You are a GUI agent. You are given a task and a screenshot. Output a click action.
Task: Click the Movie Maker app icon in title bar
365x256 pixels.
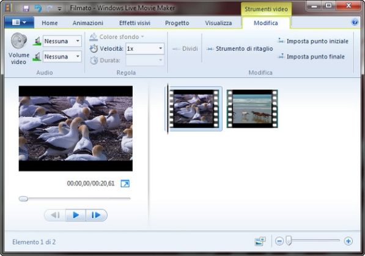(9, 8)
